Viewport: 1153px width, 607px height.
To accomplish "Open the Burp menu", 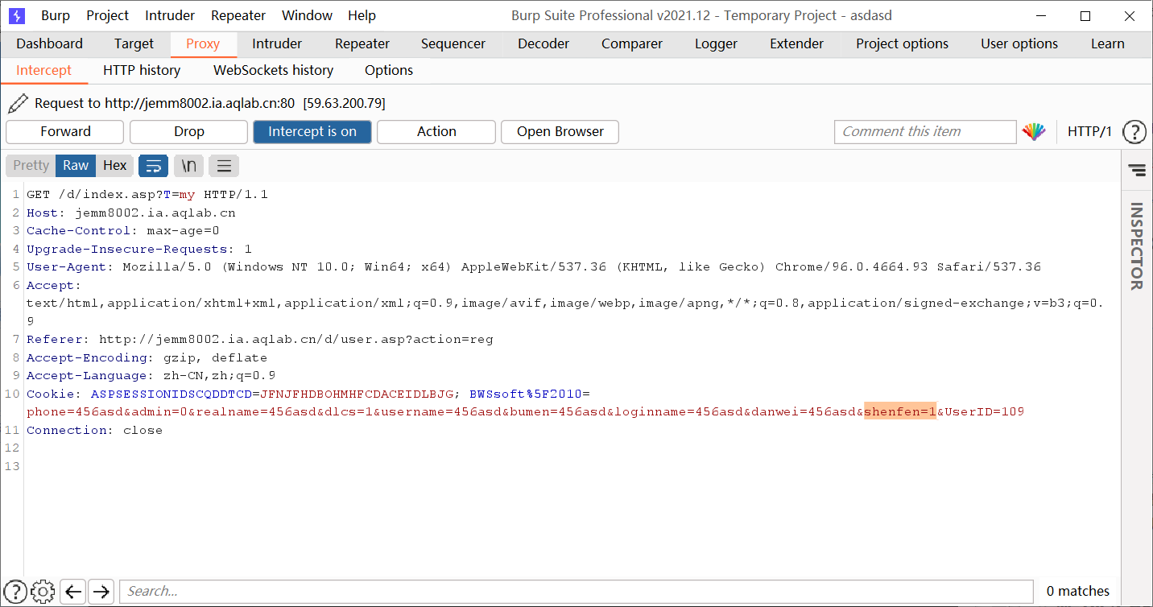I will [56, 15].
